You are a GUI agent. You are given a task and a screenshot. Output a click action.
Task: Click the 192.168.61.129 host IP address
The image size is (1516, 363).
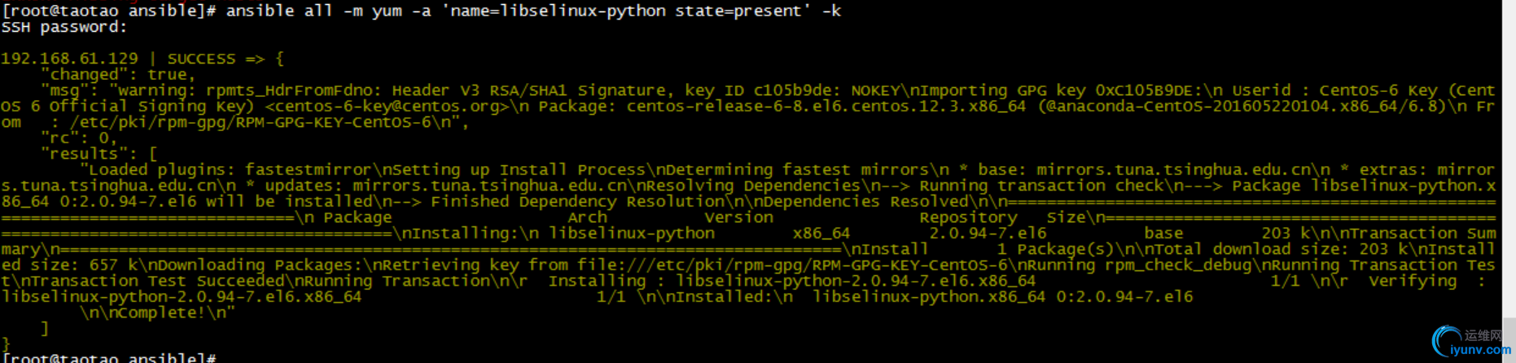pos(69,59)
